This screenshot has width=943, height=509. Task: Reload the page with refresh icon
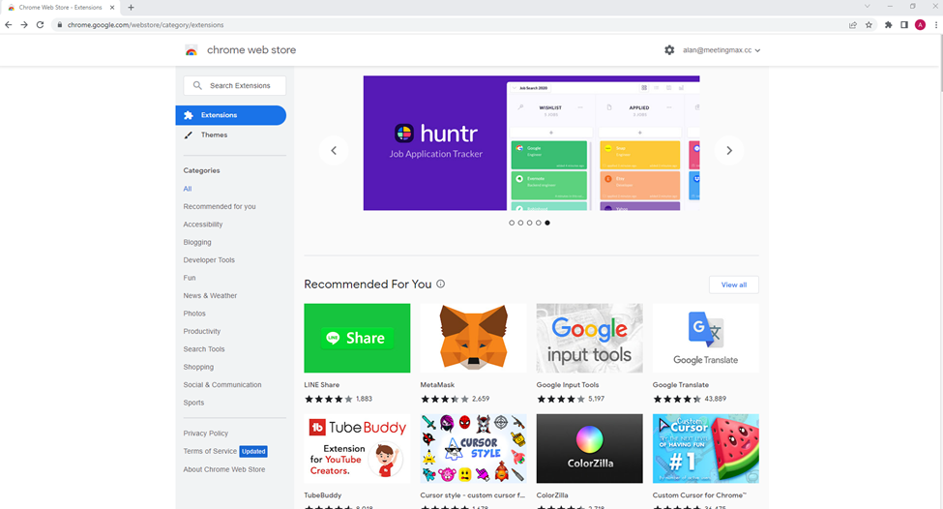41,24
